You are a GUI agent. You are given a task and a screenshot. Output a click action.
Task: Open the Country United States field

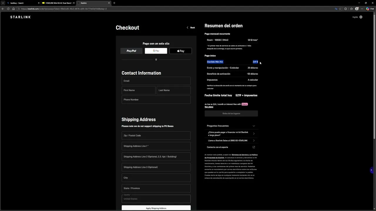(156, 199)
